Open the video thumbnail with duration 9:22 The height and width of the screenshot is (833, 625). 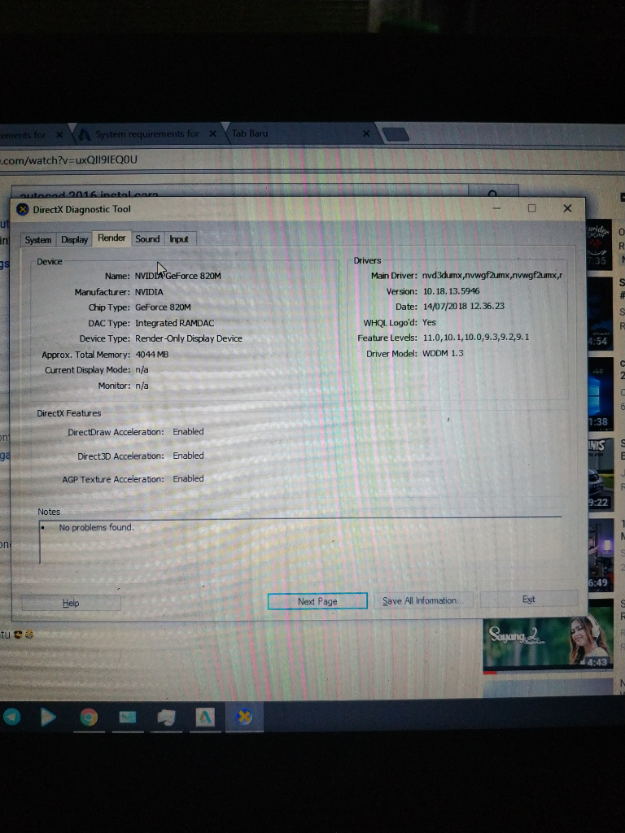click(x=601, y=474)
